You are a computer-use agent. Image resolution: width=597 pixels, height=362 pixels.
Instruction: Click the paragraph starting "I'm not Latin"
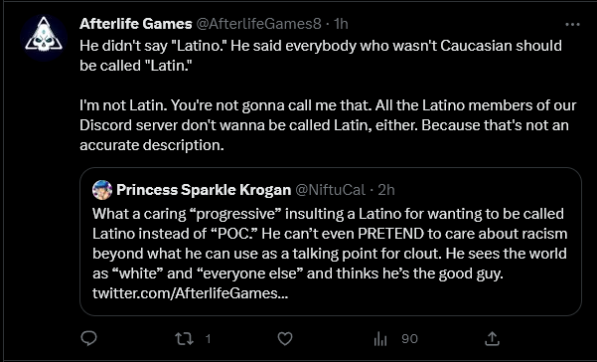click(328, 125)
